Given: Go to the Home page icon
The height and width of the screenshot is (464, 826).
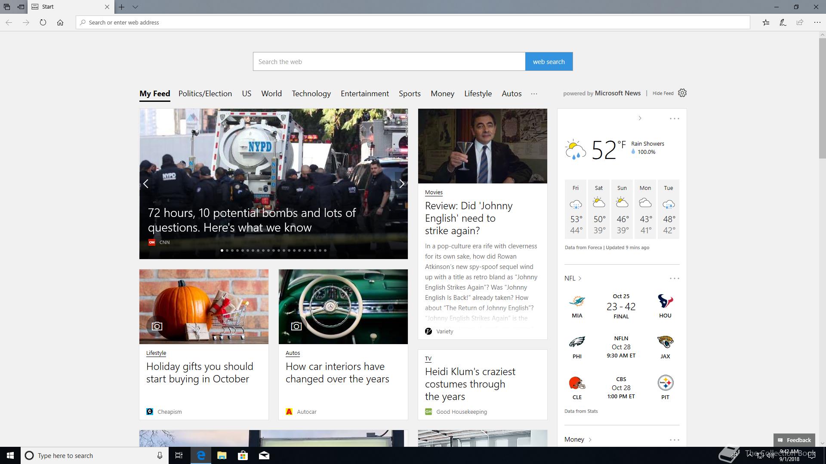Looking at the screenshot, I should coord(60,22).
